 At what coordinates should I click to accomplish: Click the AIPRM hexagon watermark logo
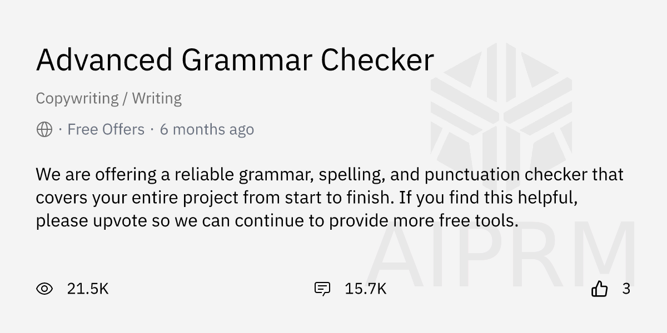pyautogui.click(x=501, y=111)
